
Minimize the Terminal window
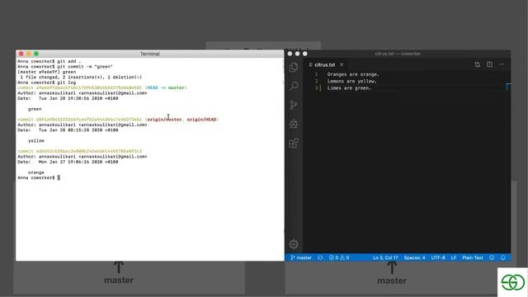pos(29,54)
